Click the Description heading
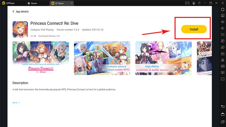 20,83
